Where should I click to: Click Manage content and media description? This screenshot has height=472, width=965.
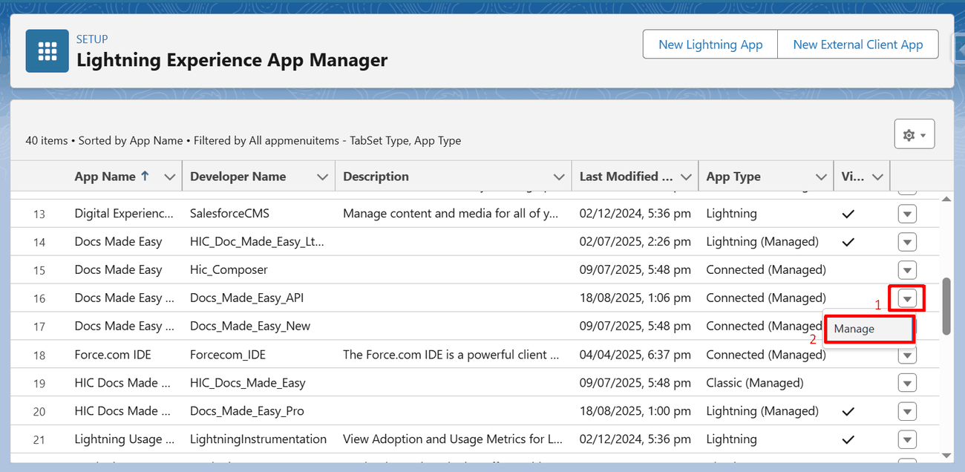click(451, 214)
